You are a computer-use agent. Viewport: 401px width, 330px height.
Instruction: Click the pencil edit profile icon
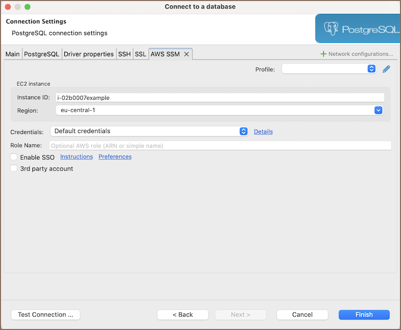pyautogui.click(x=386, y=69)
